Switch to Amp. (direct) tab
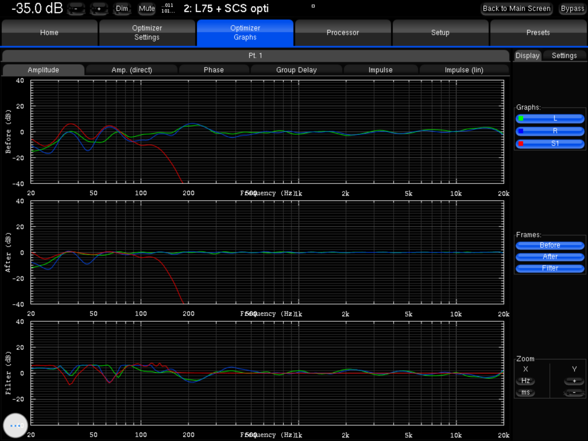Screen dimensions: 588x441 pyautogui.click(x=131, y=70)
